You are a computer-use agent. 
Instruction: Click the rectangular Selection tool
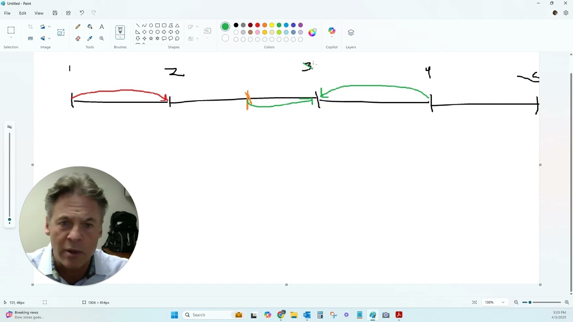click(x=11, y=30)
